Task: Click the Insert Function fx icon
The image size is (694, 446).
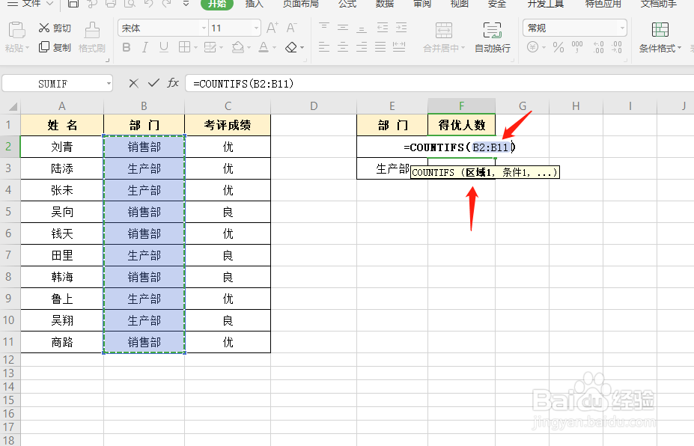Action: click(172, 83)
